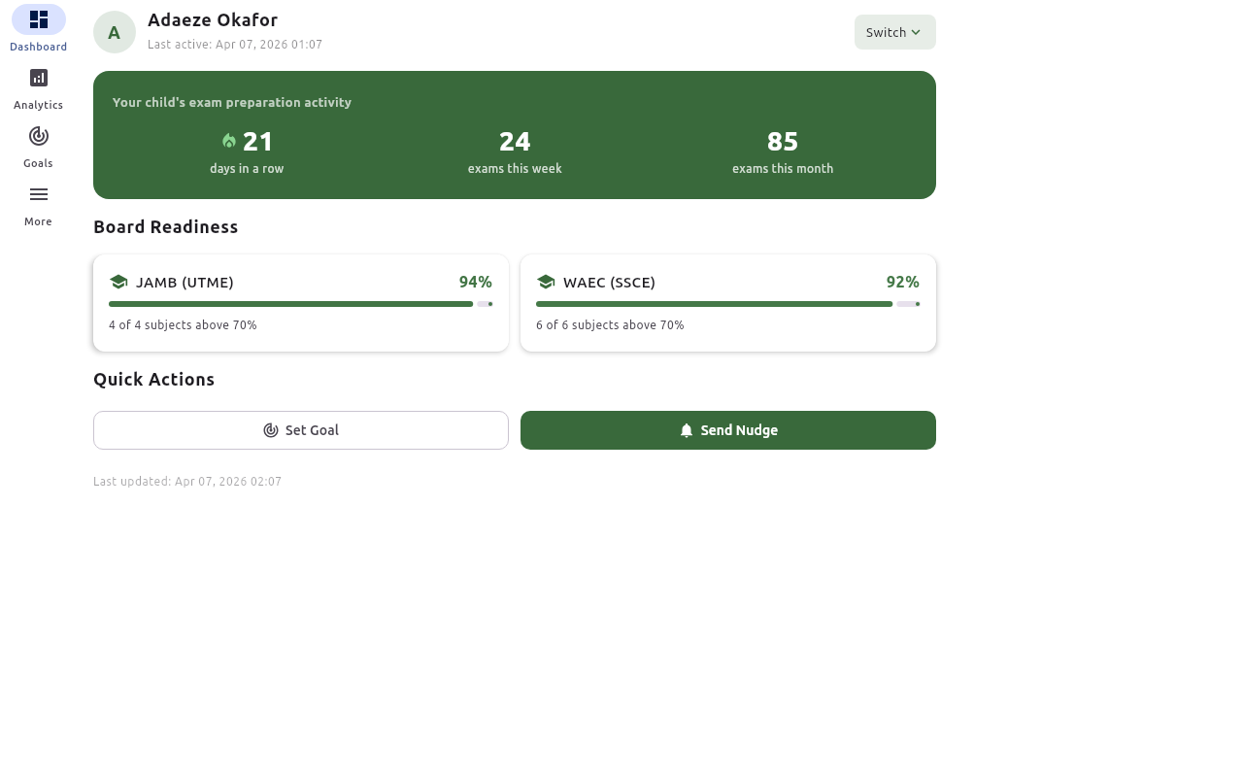Click Adaeze Okafor's avatar circle
Screen dimensions: 1243x777
coord(115,32)
